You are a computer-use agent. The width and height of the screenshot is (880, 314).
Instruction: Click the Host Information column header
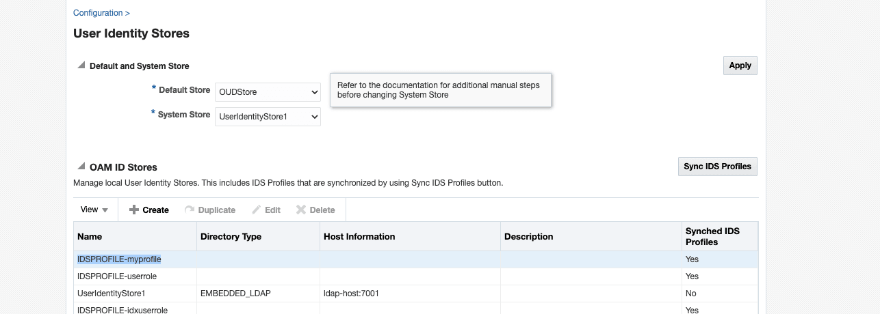point(359,237)
